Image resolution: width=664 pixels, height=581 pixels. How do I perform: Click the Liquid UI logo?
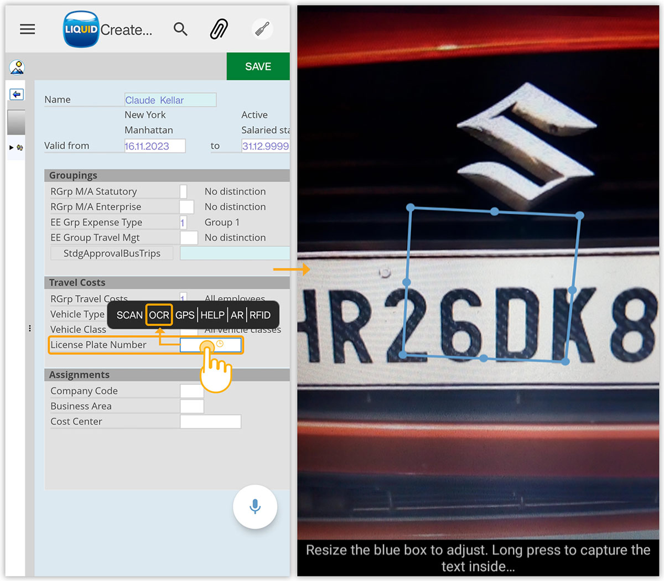[x=81, y=29]
